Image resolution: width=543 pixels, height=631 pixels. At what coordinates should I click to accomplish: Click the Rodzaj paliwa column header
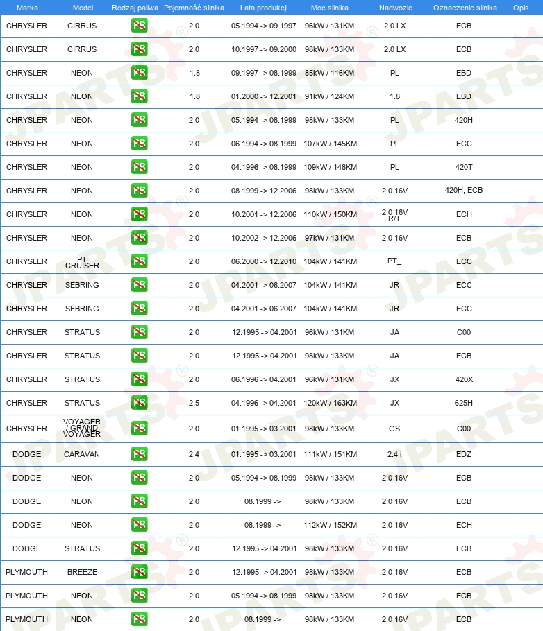tap(135, 8)
